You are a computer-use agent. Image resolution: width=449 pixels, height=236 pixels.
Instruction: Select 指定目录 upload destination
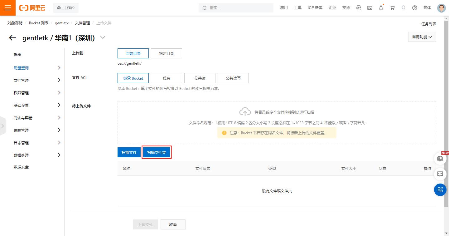coord(166,53)
